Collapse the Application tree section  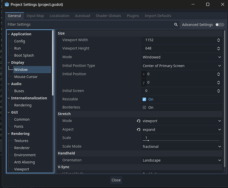click(x=9, y=34)
